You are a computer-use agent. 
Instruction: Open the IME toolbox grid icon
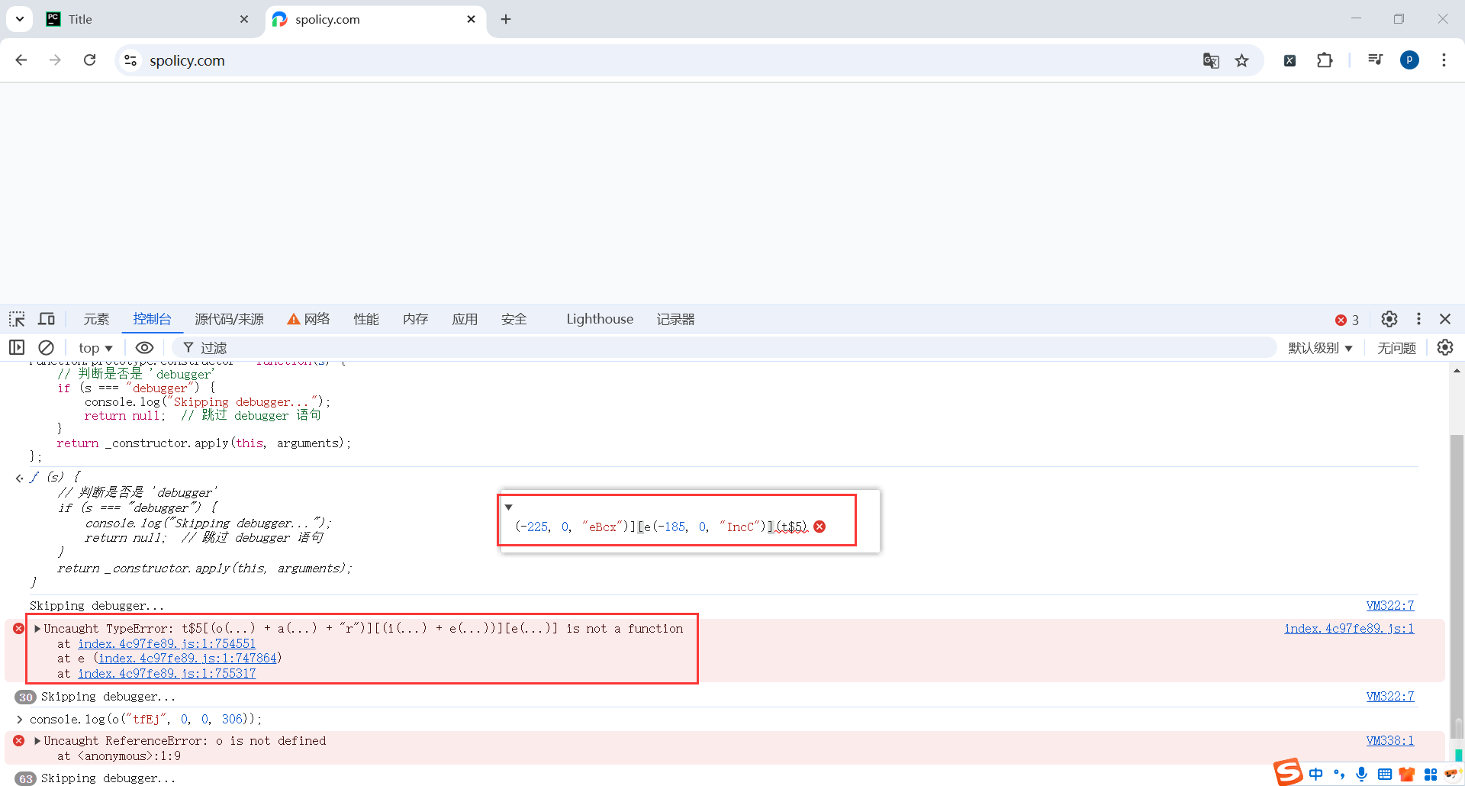click(1431, 775)
